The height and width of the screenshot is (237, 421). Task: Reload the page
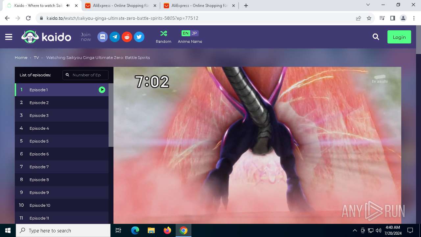point(28,18)
